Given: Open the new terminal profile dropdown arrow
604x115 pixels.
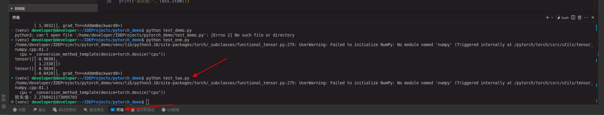Looking at the screenshot, I should pos(552,18).
